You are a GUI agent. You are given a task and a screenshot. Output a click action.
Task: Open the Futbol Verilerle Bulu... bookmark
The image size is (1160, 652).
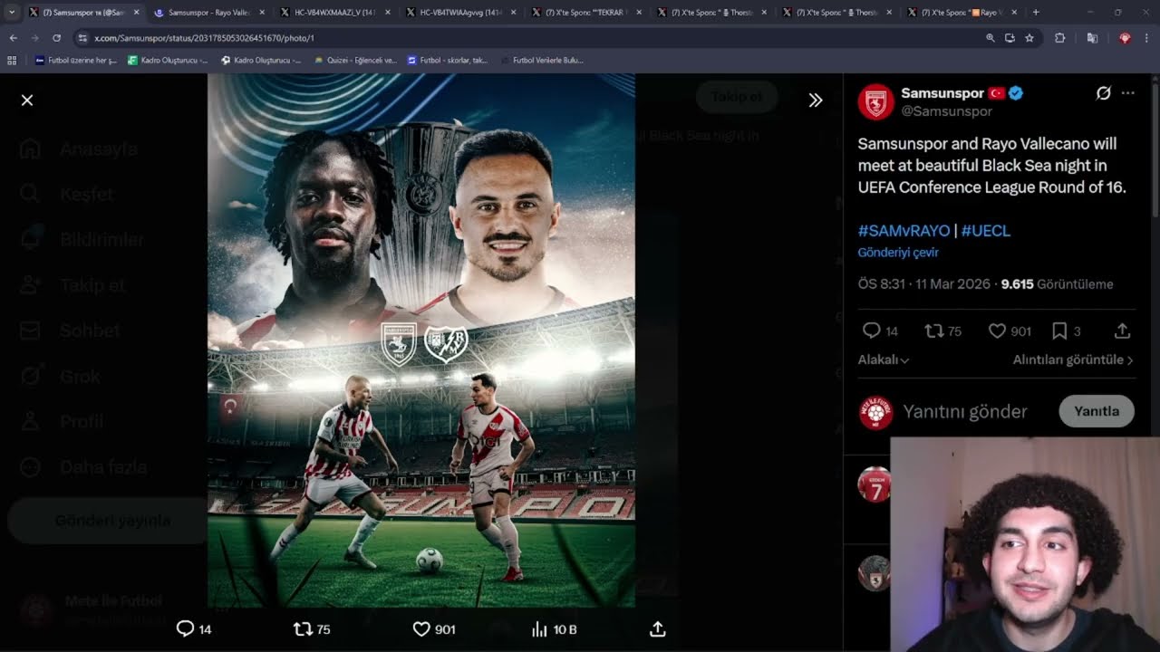(541, 61)
